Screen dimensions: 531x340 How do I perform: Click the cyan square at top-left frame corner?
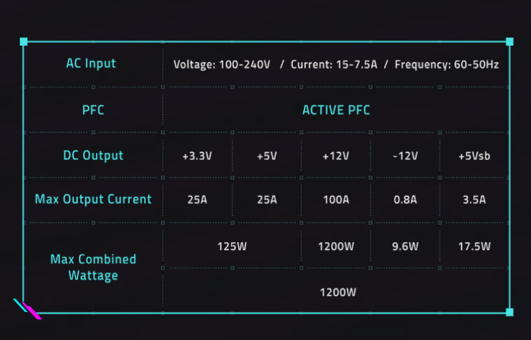click(24, 41)
